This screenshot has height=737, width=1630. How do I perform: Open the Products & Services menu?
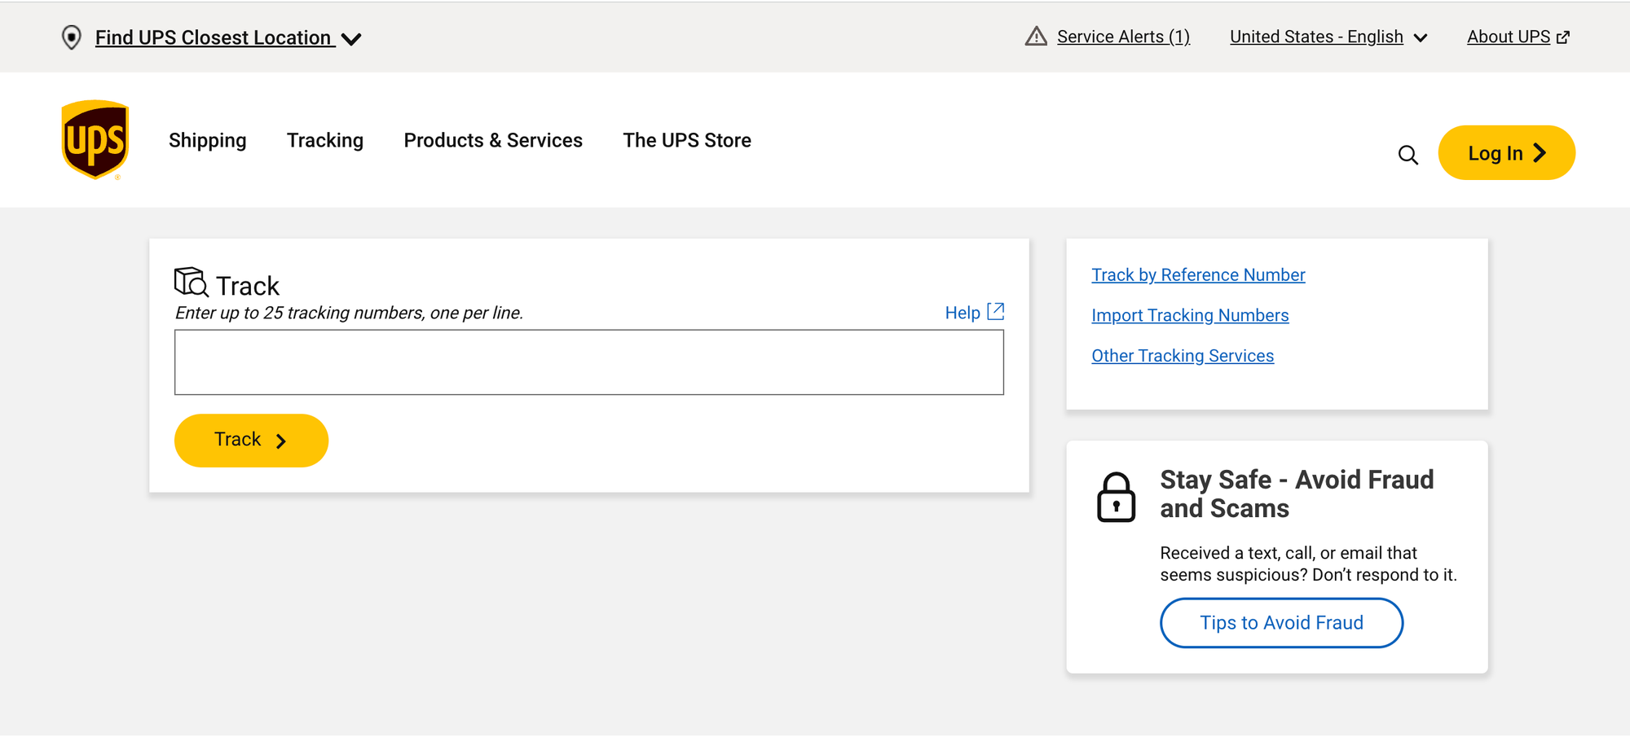coord(492,140)
